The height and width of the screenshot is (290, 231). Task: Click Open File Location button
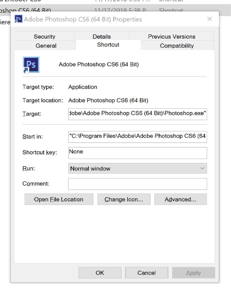59,199
